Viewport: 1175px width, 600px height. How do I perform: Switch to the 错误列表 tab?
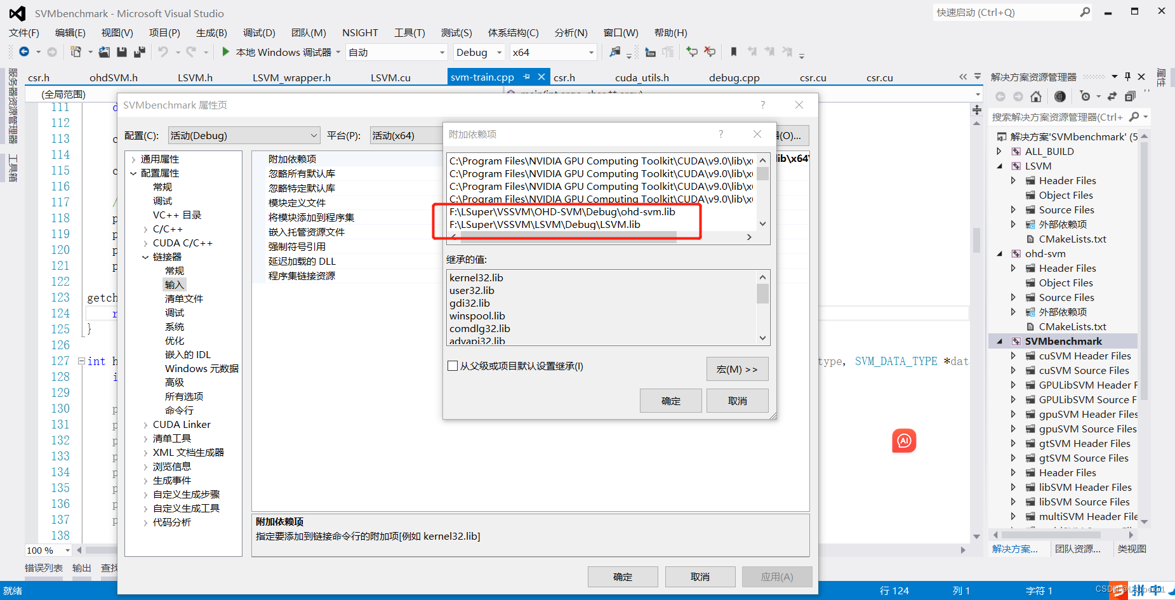click(44, 568)
